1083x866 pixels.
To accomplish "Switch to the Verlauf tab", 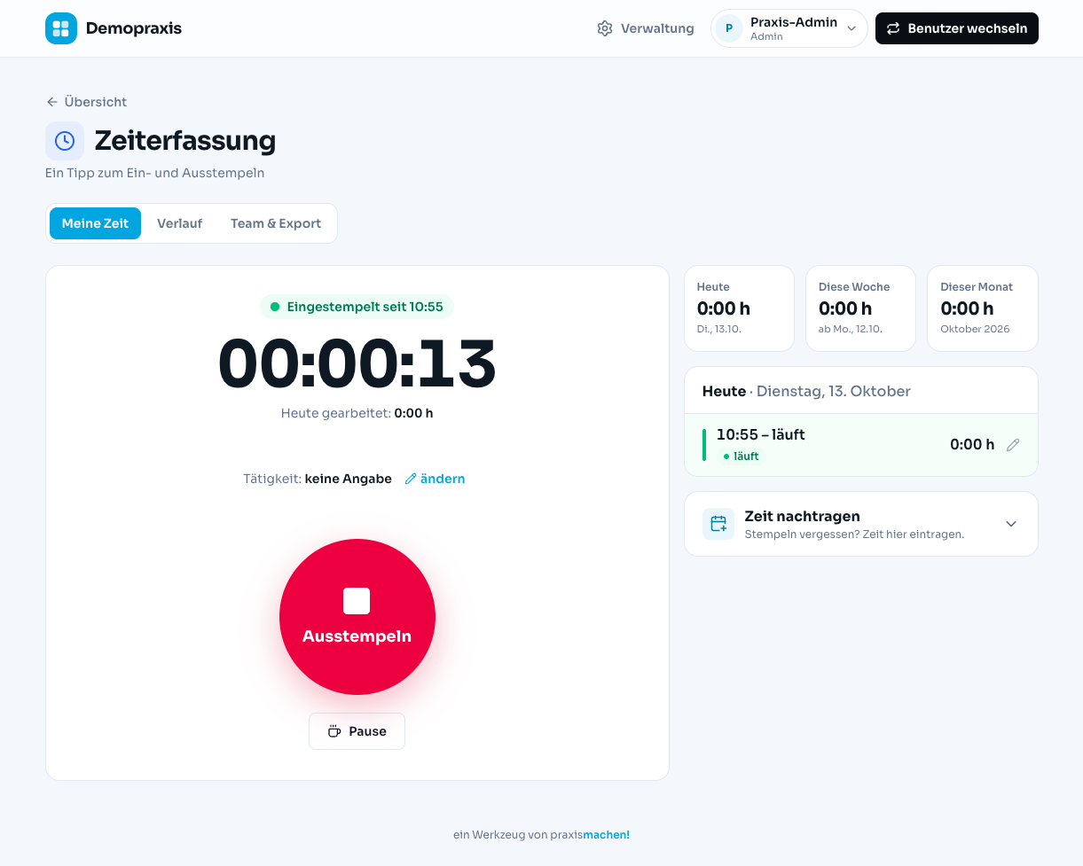I will click(x=180, y=223).
